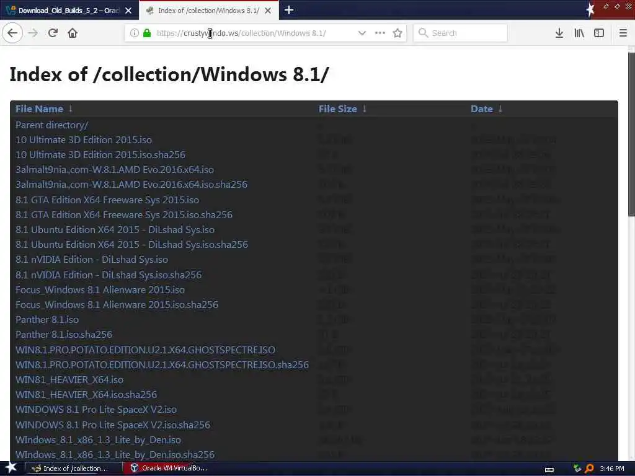The image size is (635, 476).
Task: Download WIndows_8.1_x86_1.3_Lite_by_Den.iso
Action: pos(99,440)
